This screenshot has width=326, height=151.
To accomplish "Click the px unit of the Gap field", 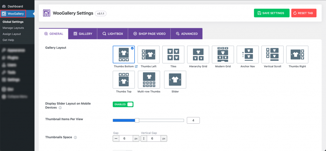I will (x=136, y=138).
